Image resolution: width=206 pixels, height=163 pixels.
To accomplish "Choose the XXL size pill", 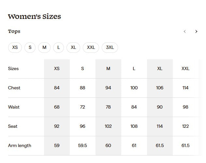I will pyautogui.click(x=91, y=48).
